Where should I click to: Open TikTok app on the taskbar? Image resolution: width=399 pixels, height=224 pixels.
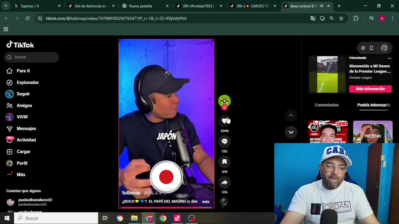tap(177, 218)
